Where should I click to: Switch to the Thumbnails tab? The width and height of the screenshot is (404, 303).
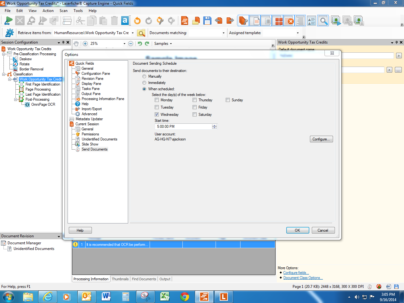point(120,279)
